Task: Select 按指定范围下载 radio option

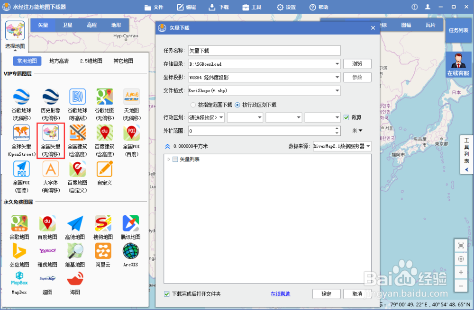Action: point(193,105)
